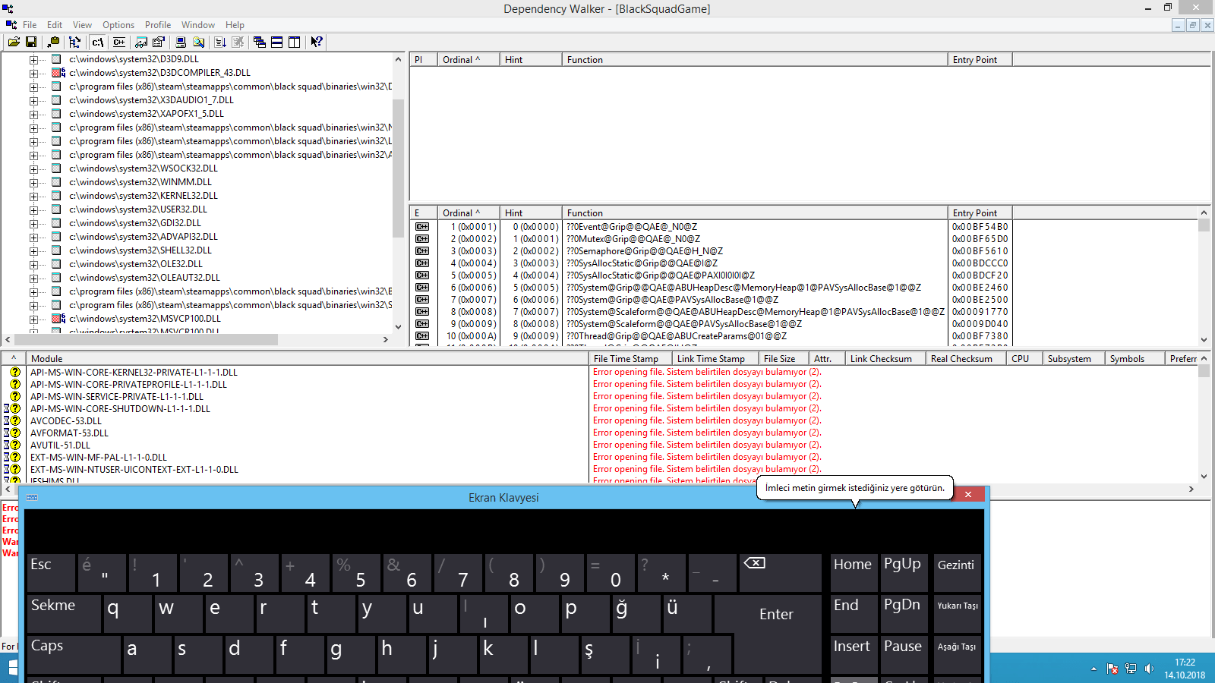Screen dimensions: 1215x683
Task: Toggle Insert key on the on-screen keyboard
Action: click(853, 654)
